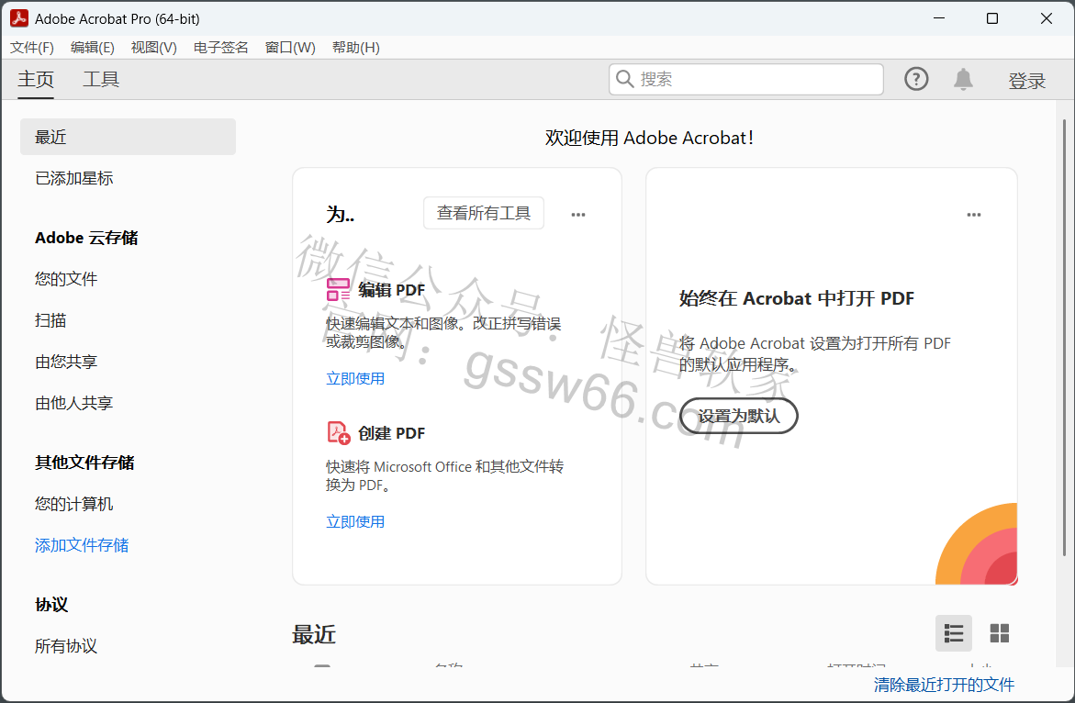Click the 其他文件存储 heading
Image resolution: width=1075 pixels, height=703 pixels.
tap(84, 463)
